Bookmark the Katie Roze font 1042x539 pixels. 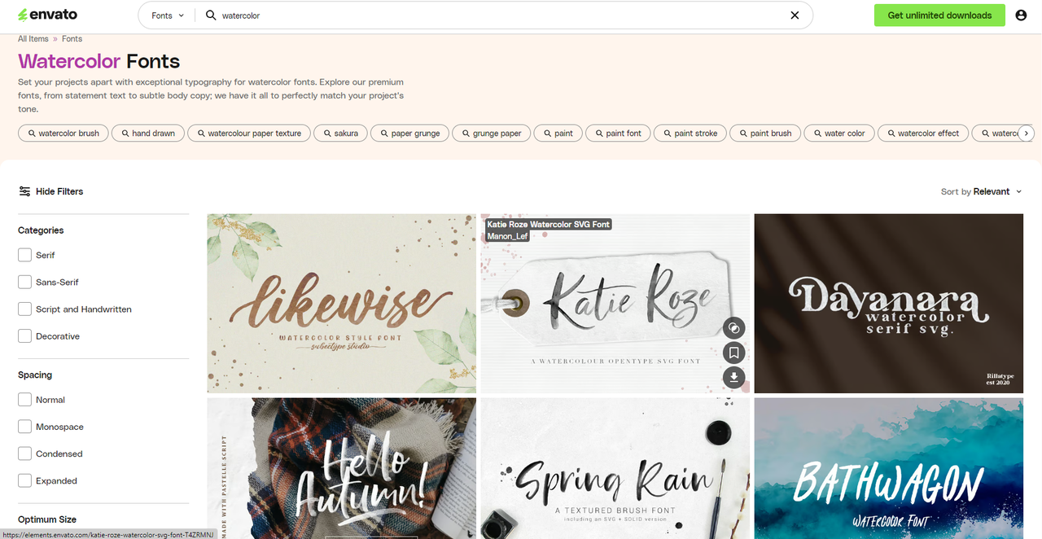coord(733,353)
